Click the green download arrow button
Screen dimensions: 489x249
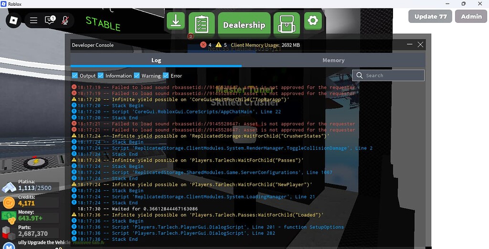point(176,21)
